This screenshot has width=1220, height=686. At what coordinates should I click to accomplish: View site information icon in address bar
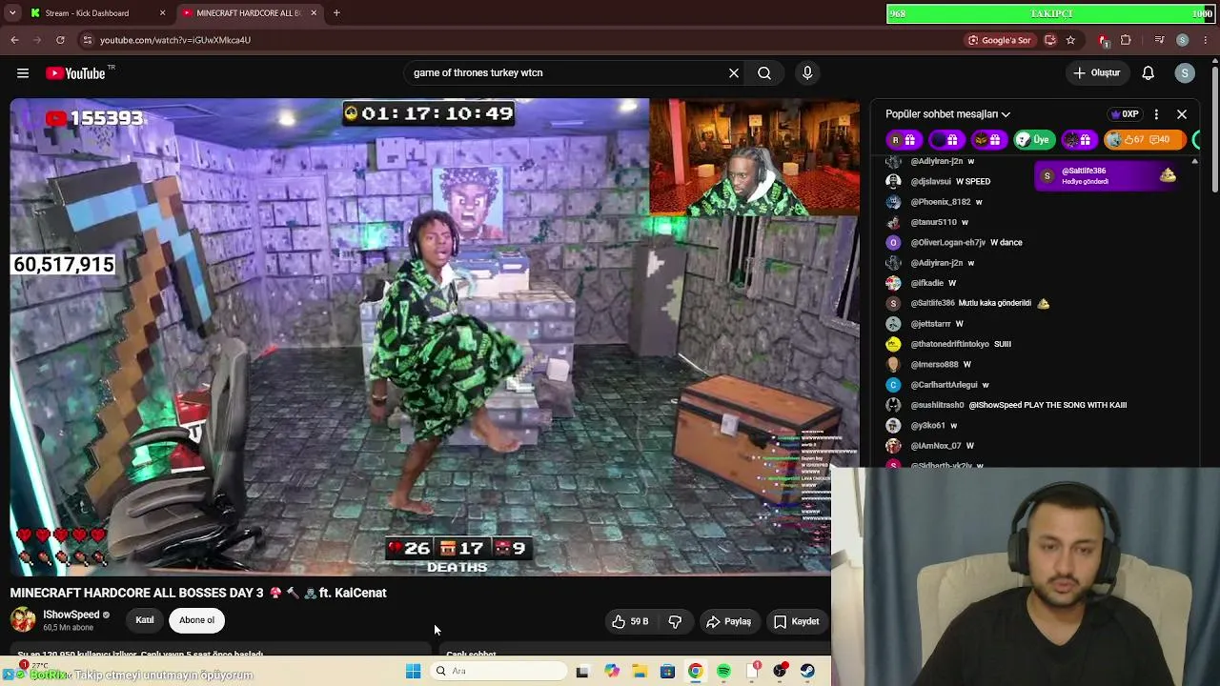pos(88,40)
